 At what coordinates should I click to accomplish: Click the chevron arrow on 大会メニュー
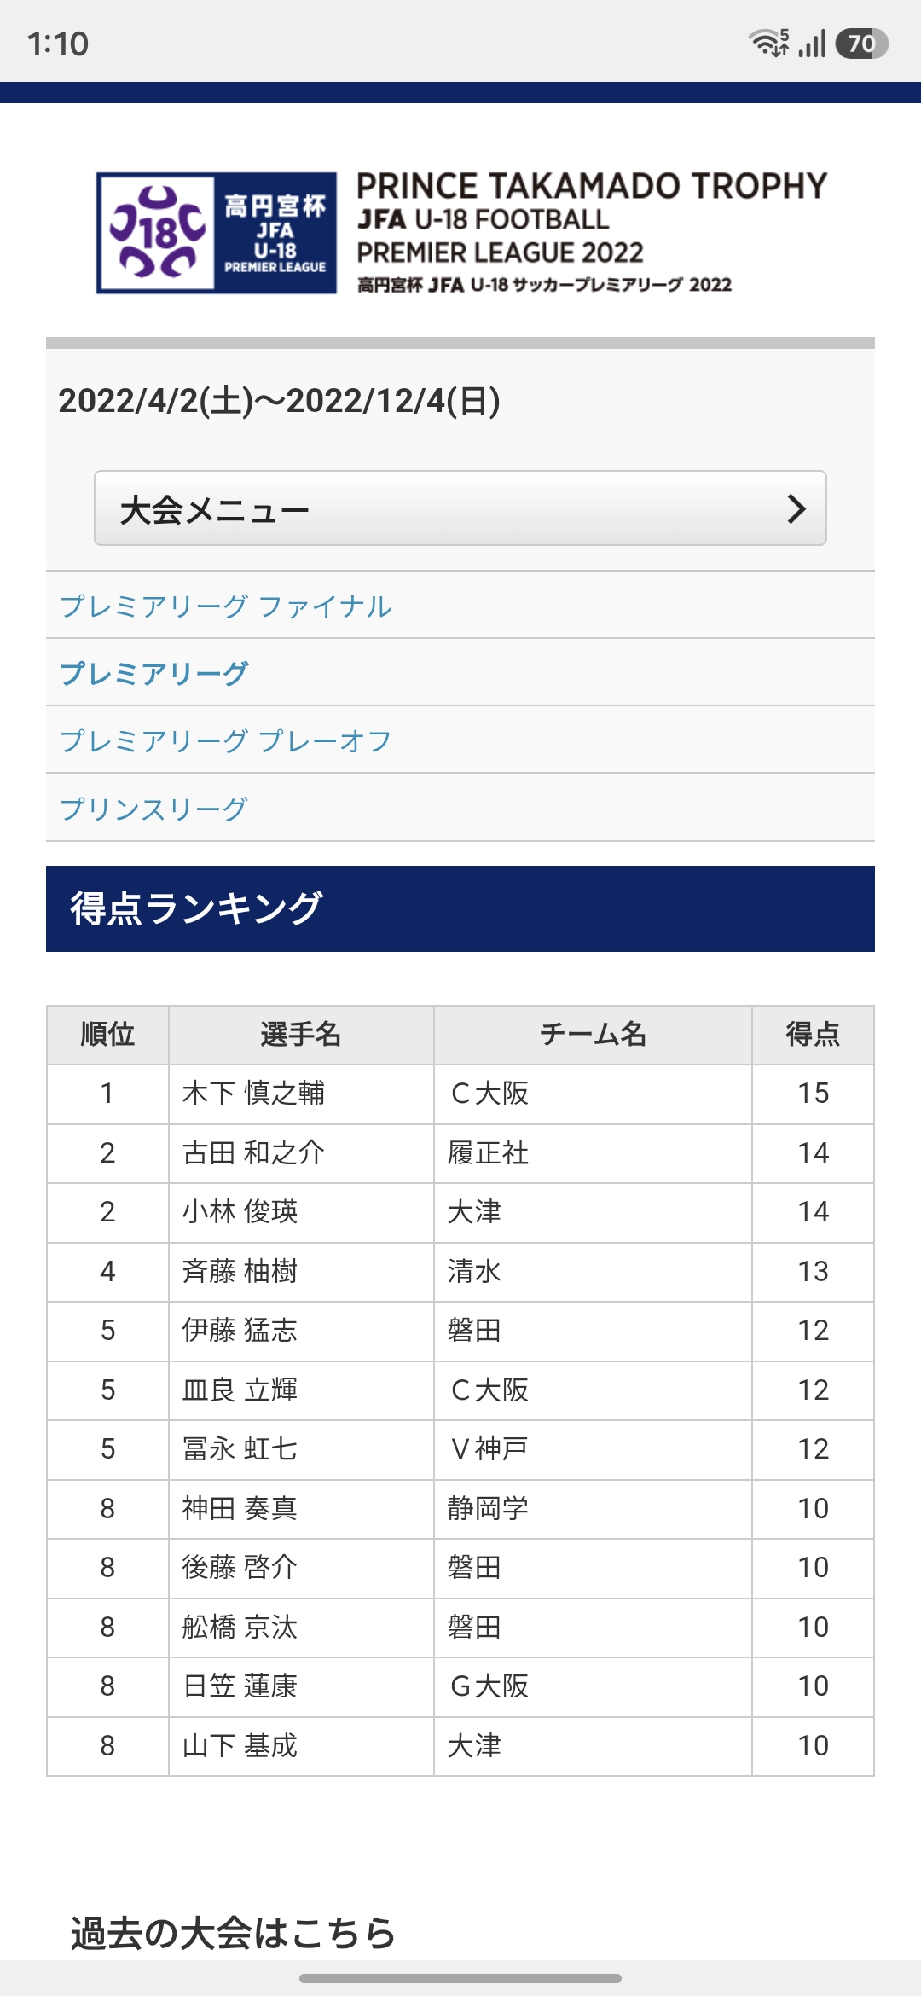coord(796,509)
